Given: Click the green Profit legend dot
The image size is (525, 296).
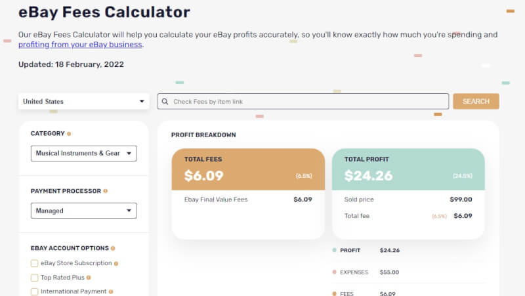Looking at the screenshot, I should [335, 250].
